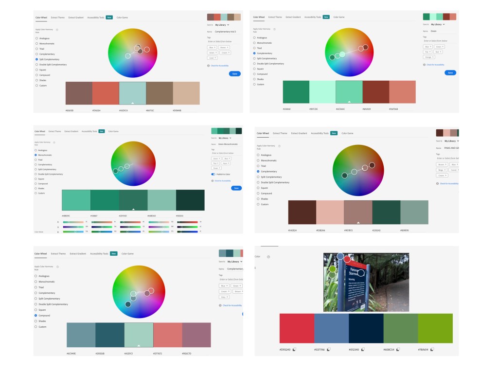This screenshot has height=373, width=498.
Task: Click Save button in the Complementary trial 3 panel
Action: tap(234, 73)
